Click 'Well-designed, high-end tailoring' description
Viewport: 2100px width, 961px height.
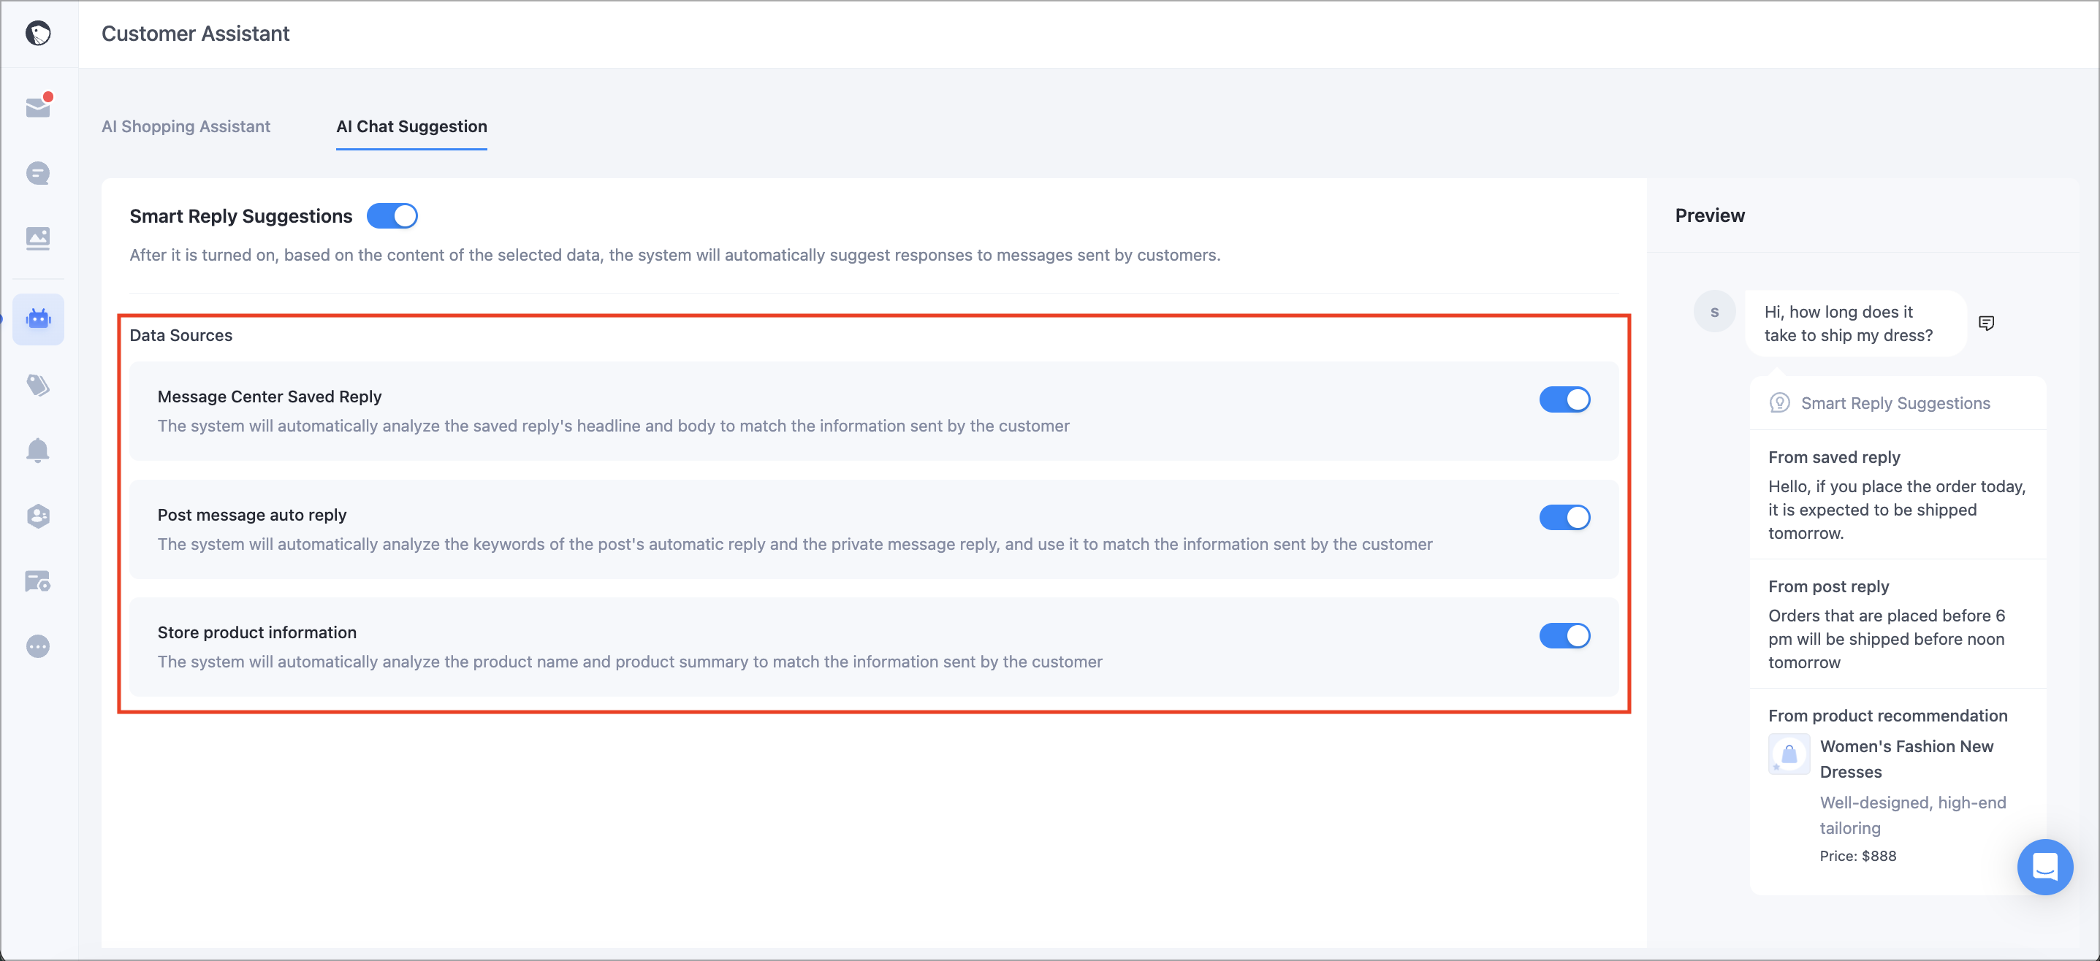pos(1912,815)
